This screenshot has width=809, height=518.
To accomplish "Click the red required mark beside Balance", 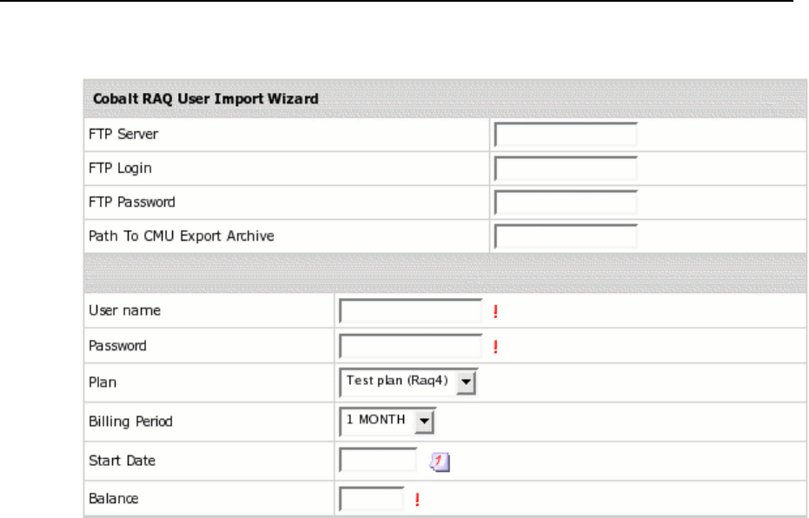I will tap(417, 499).
